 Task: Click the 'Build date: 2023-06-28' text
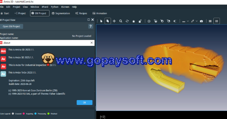click(x=20, y=84)
